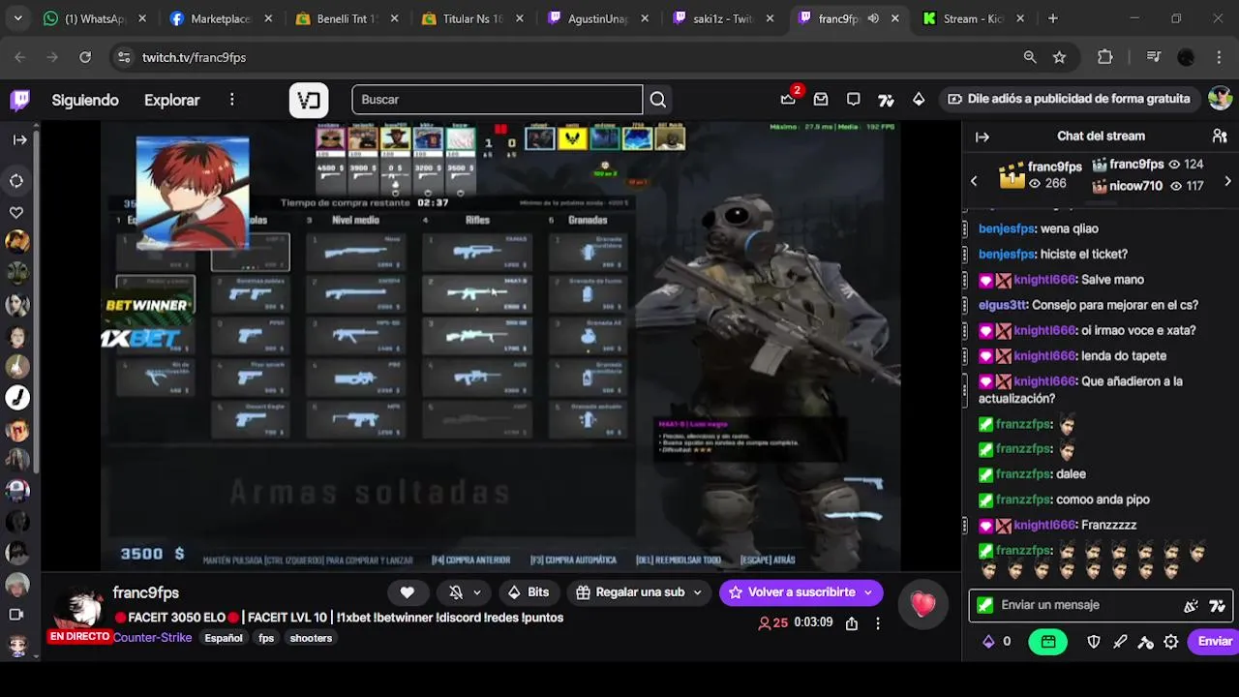Click Regalar una sub button

click(x=639, y=592)
